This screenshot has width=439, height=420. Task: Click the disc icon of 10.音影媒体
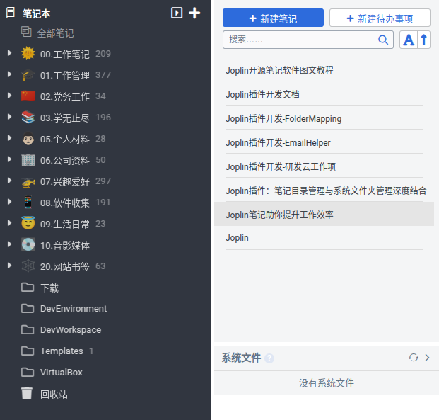pyautogui.click(x=28, y=244)
